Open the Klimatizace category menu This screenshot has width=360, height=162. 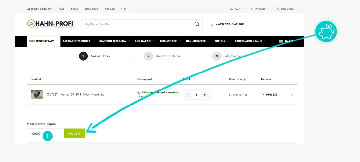pyautogui.click(x=170, y=41)
